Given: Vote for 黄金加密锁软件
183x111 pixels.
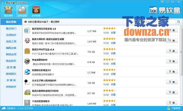Looking at the screenshot, I should click(x=113, y=64).
